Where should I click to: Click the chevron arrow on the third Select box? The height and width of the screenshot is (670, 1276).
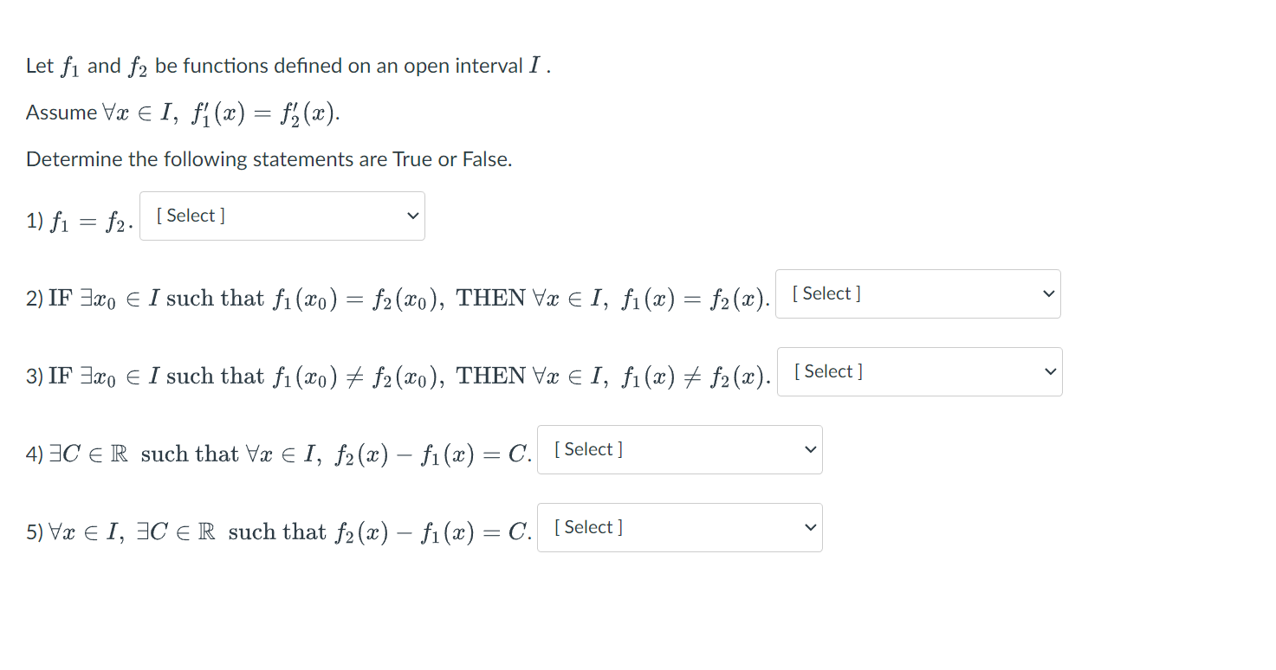click(1051, 371)
